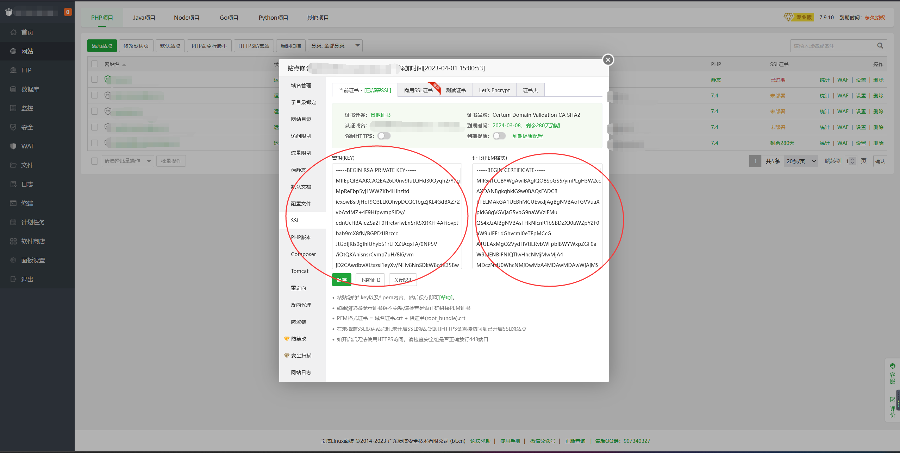Viewport: 900px width, 453px height.
Task: Open the 证书夹 tab
Action: (x=530, y=90)
